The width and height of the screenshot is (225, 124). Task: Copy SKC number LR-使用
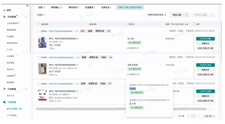click(x=69, y=94)
